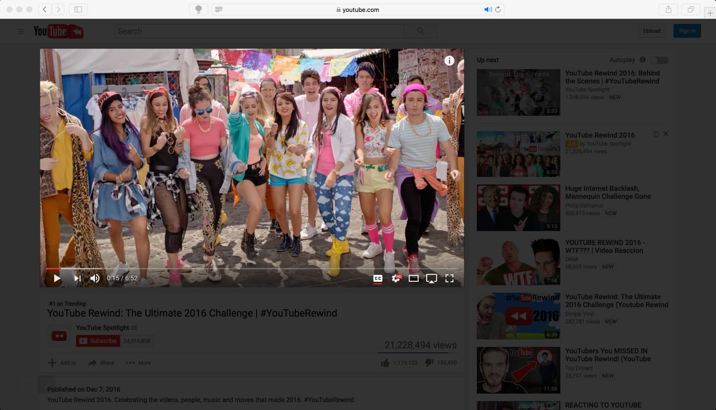Screen dimensions: 716x410
Task: Subscribe to YouTube Spotlight
Action: 98,341
